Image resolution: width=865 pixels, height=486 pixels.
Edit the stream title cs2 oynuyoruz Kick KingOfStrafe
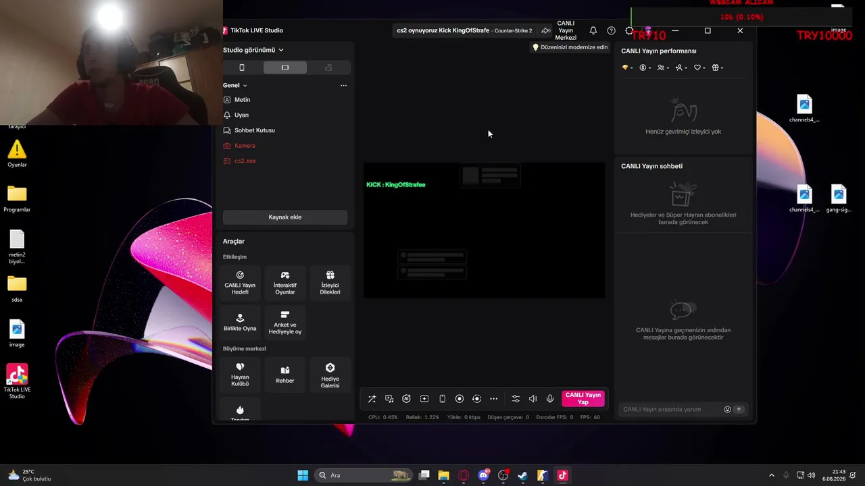[x=443, y=30]
